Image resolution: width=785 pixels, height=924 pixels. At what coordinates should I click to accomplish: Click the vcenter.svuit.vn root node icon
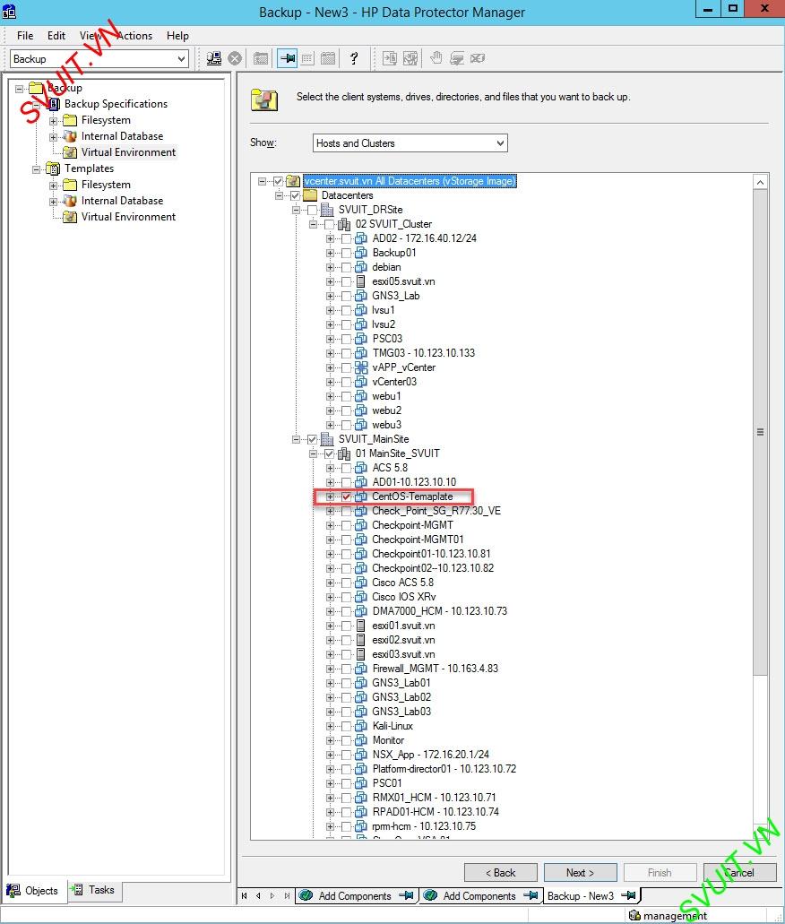click(293, 181)
